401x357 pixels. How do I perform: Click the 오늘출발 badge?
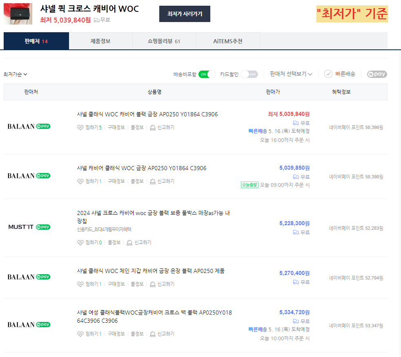pyautogui.click(x=250, y=185)
